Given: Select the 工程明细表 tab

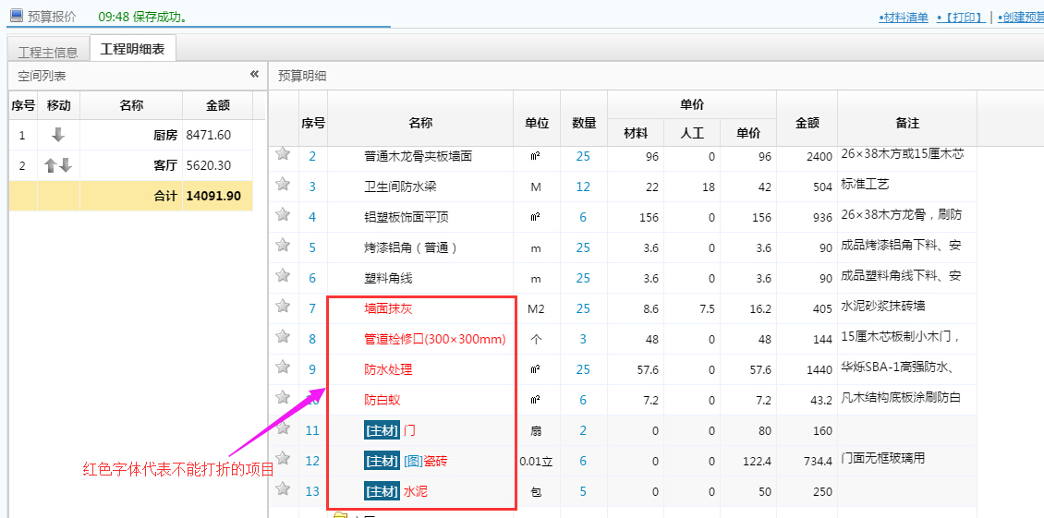Looking at the screenshot, I should point(132,50).
